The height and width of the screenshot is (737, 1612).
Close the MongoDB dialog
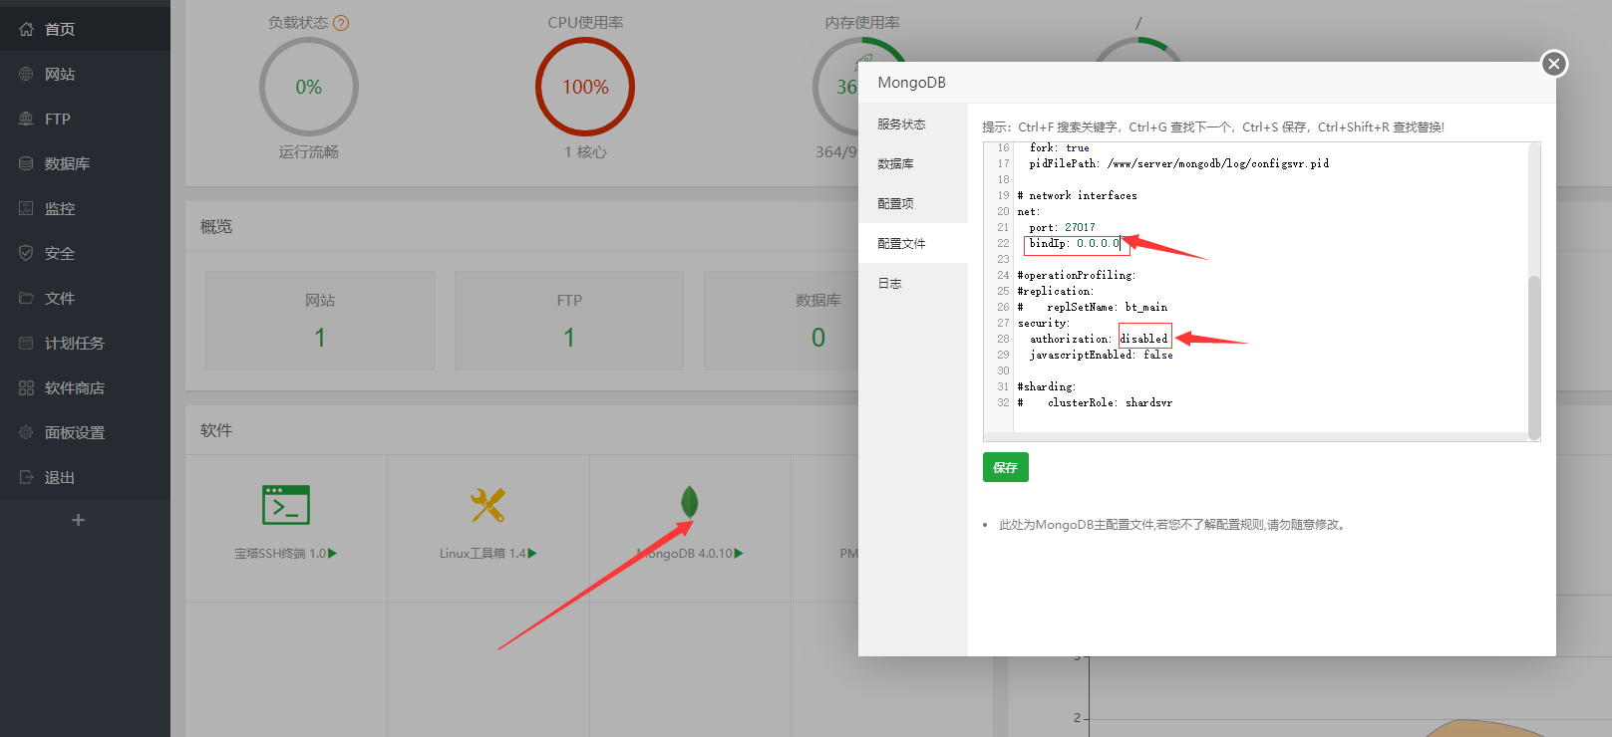point(1553,64)
